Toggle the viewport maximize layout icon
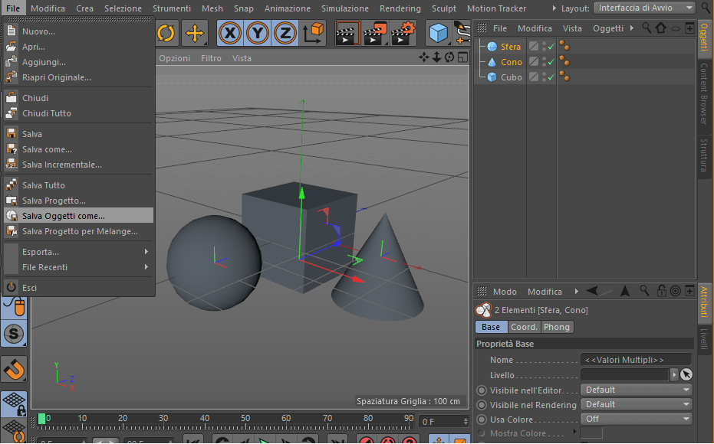 click(462, 57)
